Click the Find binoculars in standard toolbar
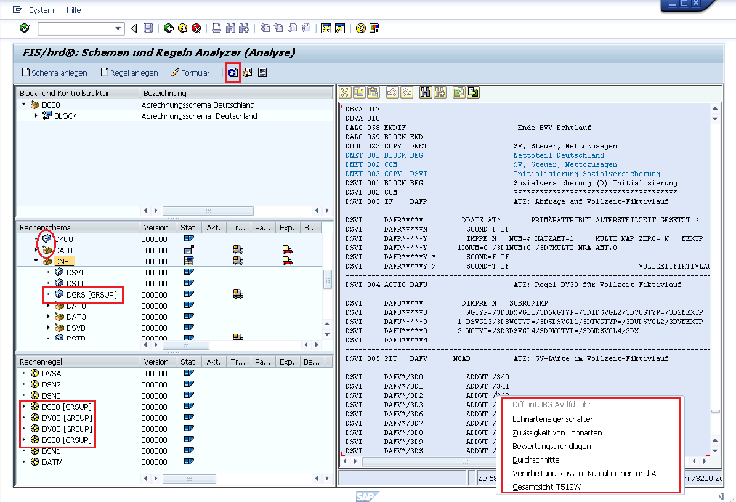 230,29
